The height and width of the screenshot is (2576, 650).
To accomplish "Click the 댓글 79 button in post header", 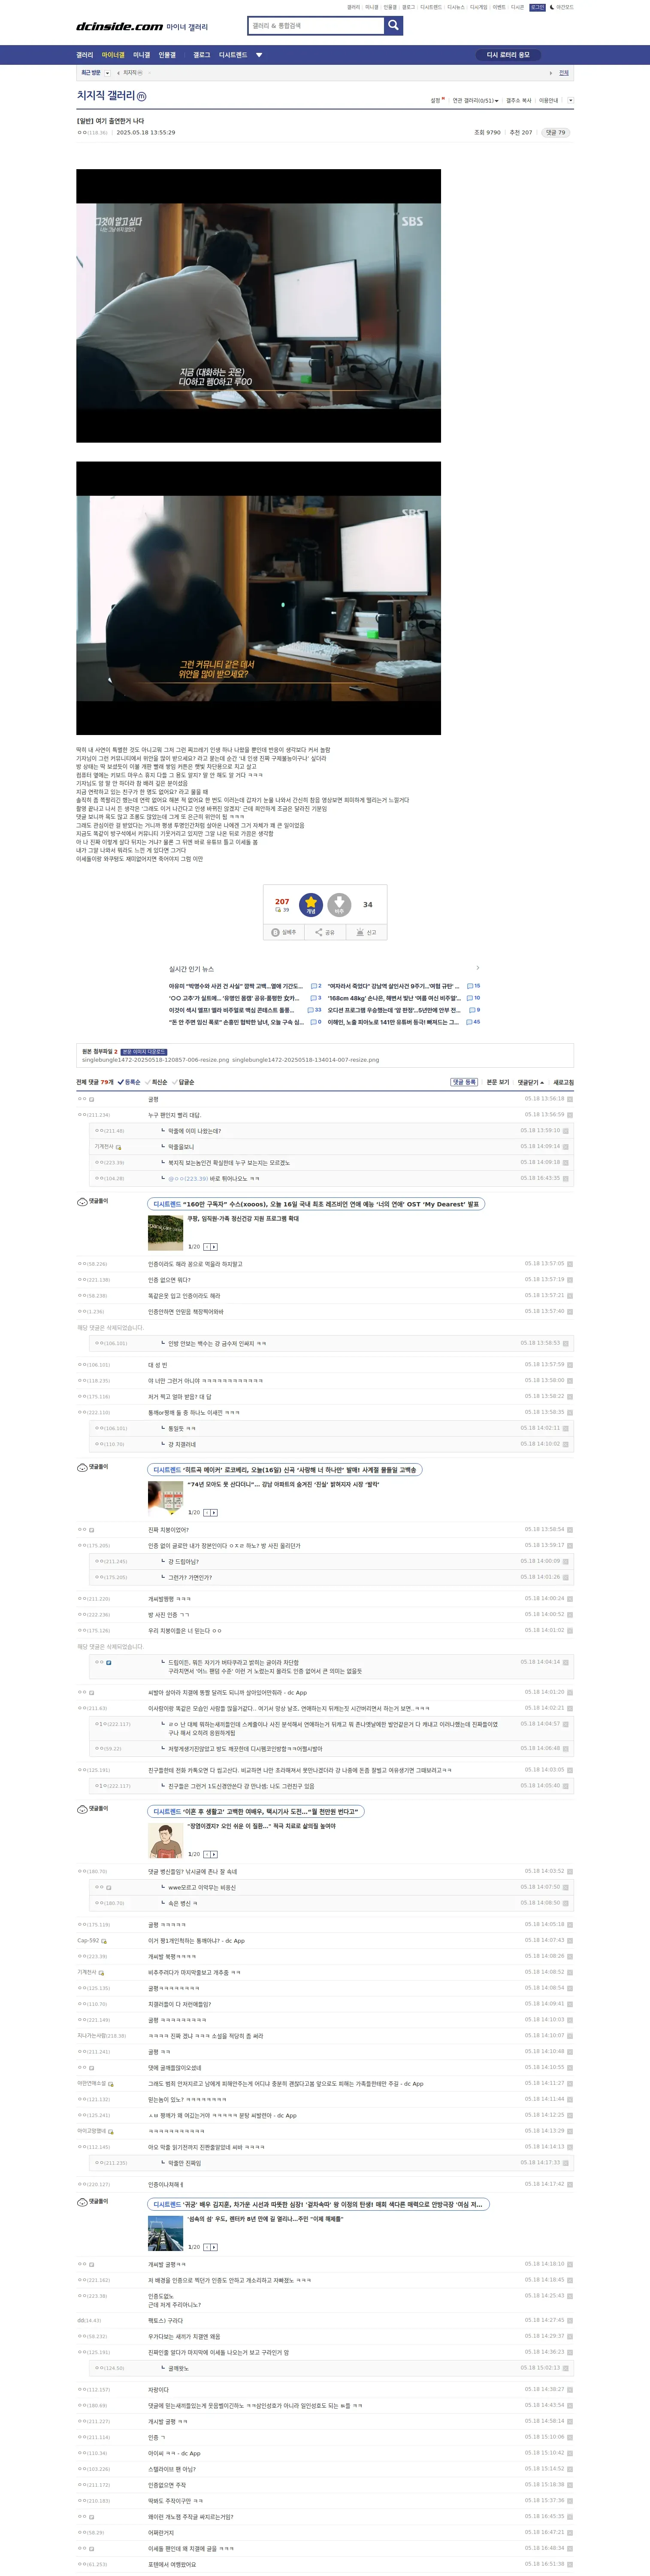I will tap(556, 132).
